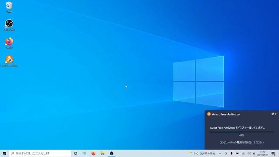The height and width of the screenshot is (157, 279).
Task: Select the OBS Studio desktop shortcut
Action: 9,25
